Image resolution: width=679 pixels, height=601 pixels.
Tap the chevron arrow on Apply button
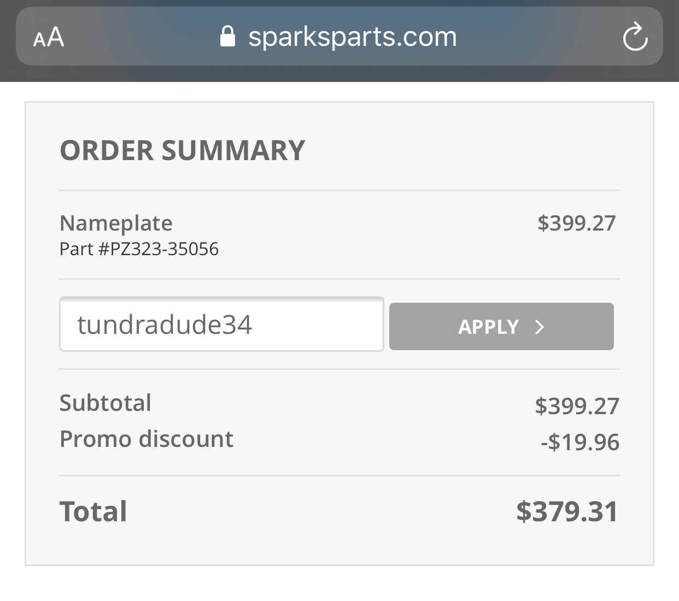tap(540, 327)
